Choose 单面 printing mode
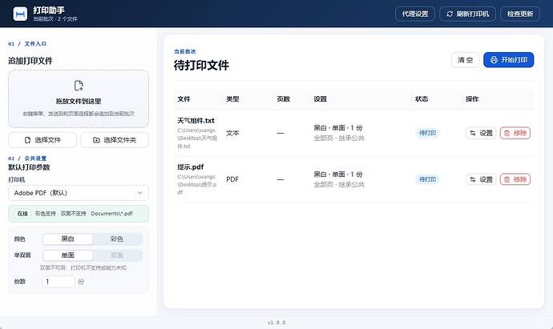Image resolution: width=553 pixels, height=329 pixels. (x=67, y=255)
